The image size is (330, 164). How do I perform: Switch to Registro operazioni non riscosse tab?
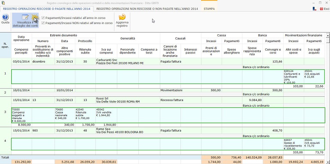tap(147, 9)
